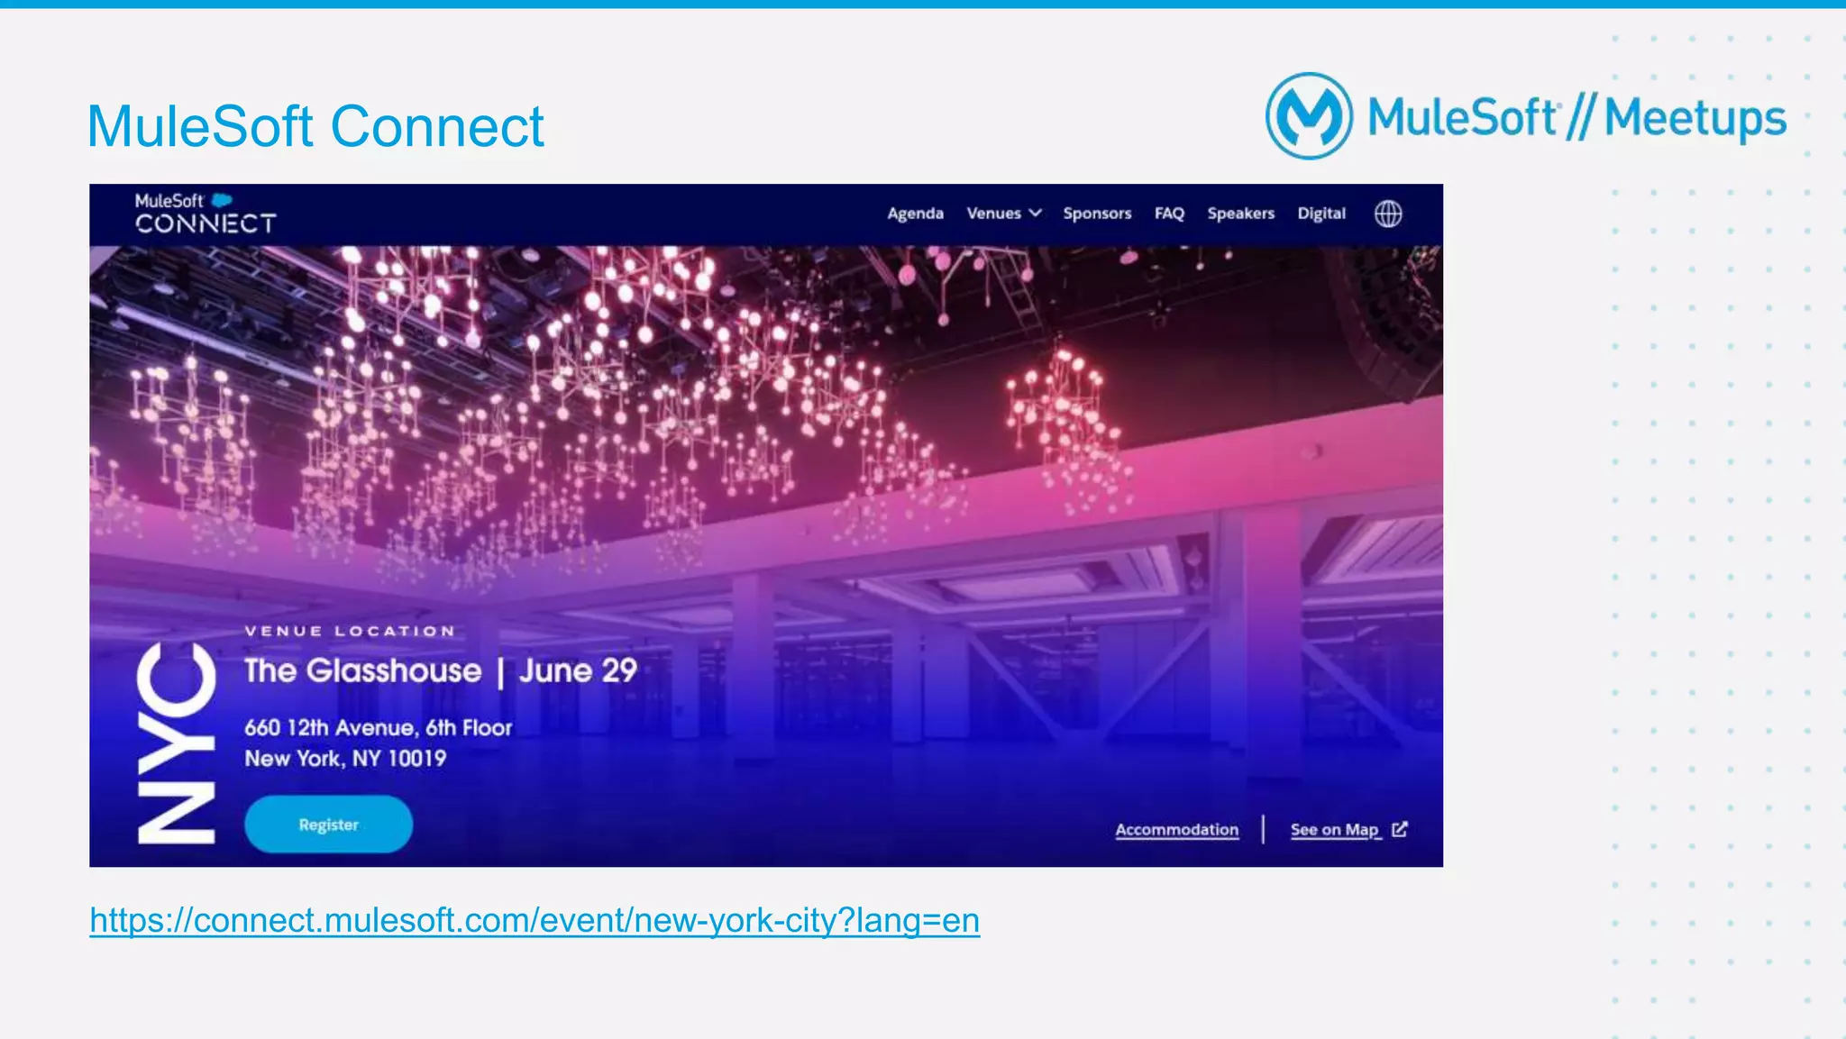Click the MuleSoft // Meetups wordmark
Image resolution: width=1846 pixels, height=1039 pixels.
(x=1577, y=118)
